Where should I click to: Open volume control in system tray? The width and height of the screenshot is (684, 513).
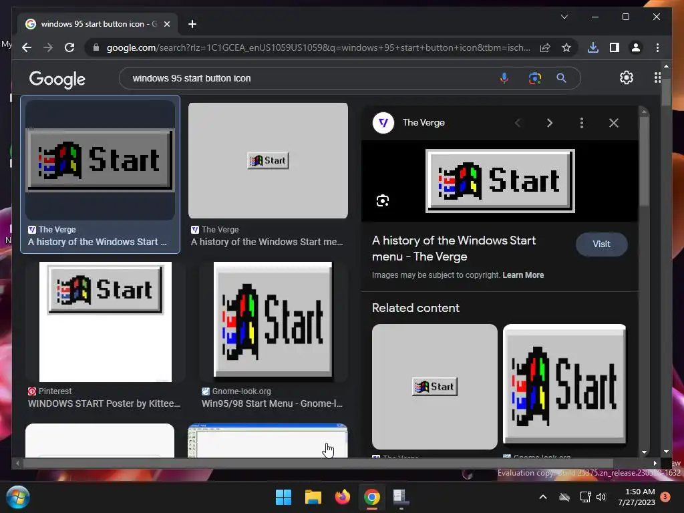pos(602,497)
